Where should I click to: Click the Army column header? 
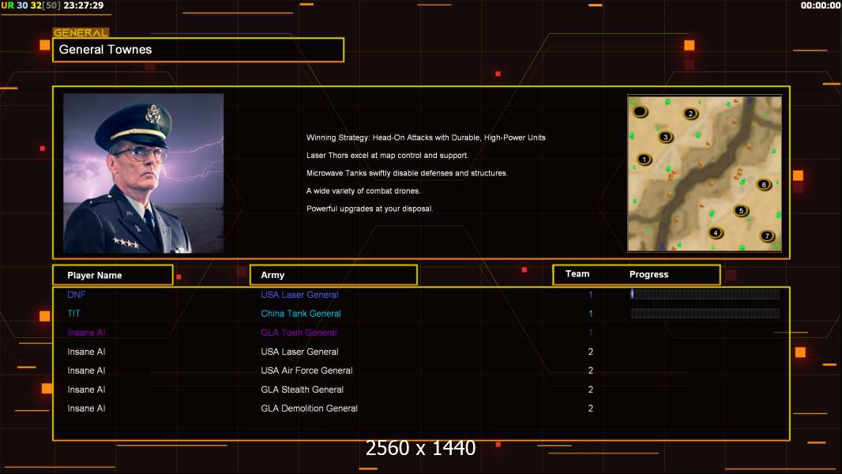(x=333, y=275)
